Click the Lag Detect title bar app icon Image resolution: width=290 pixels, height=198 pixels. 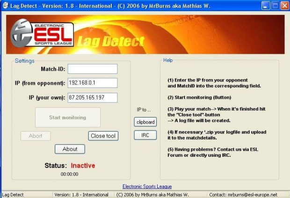(6, 6)
